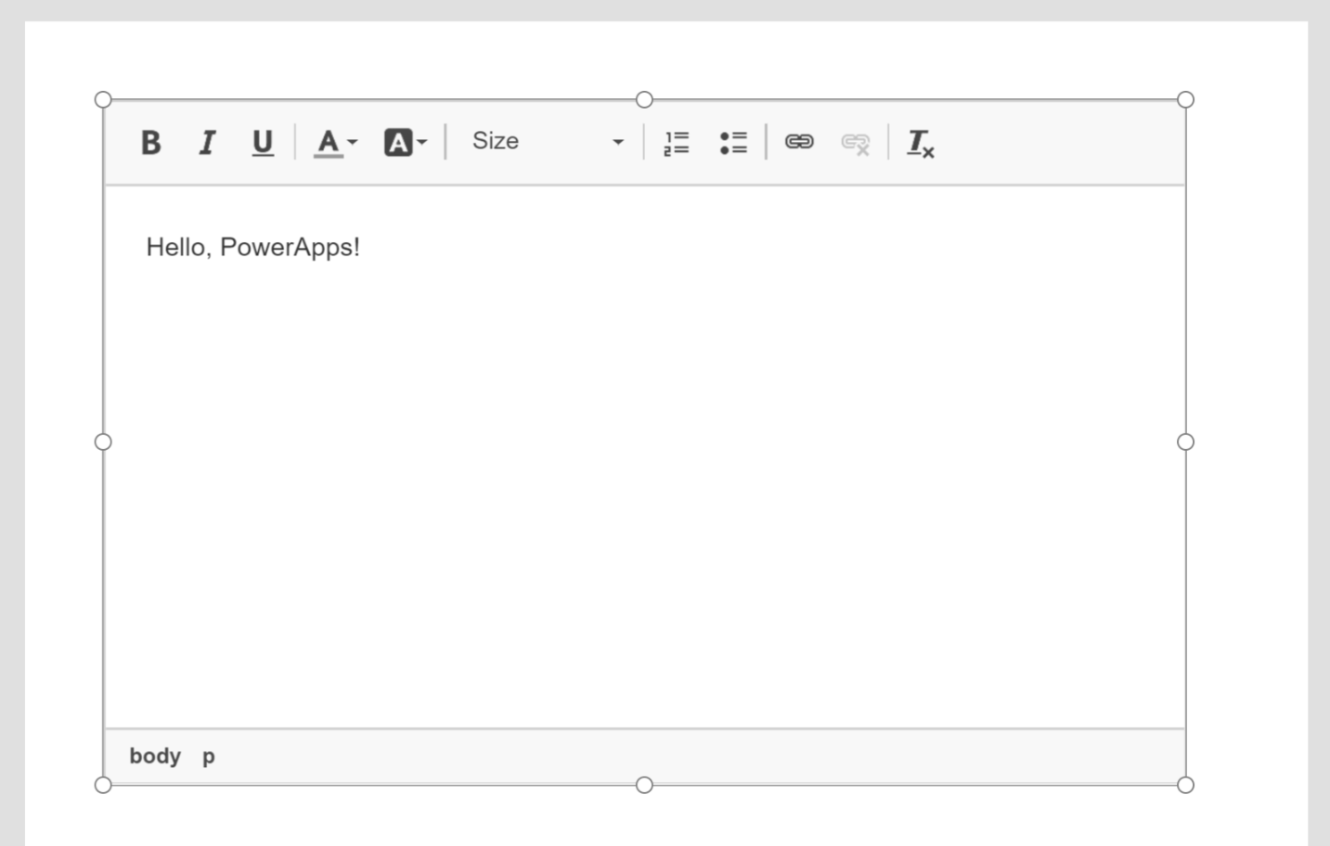Click the remove format icon
1330x846 pixels.
[920, 142]
